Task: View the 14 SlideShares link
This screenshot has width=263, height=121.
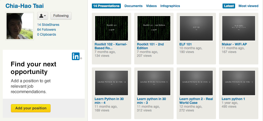Action: coord(48,25)
